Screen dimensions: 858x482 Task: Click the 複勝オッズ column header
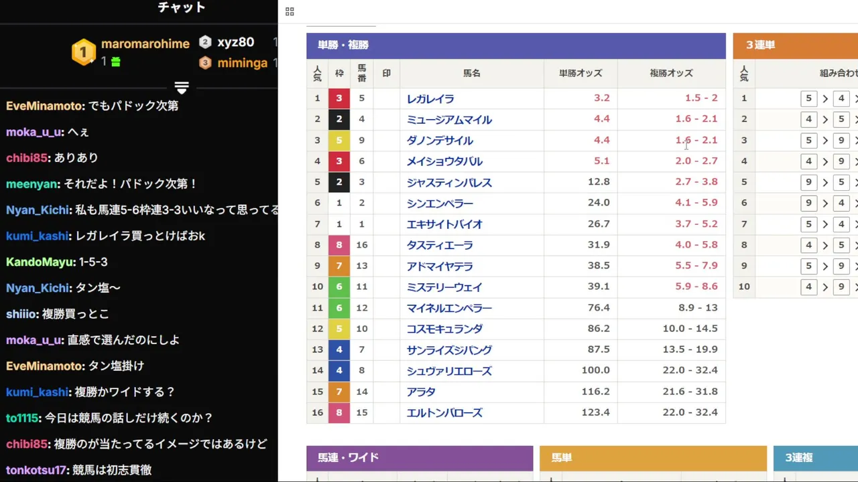click(x=671, y=73)
